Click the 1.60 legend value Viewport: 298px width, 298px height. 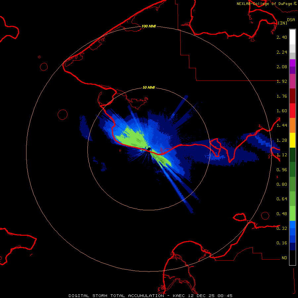pyautogui.click(x=282, y=111)
